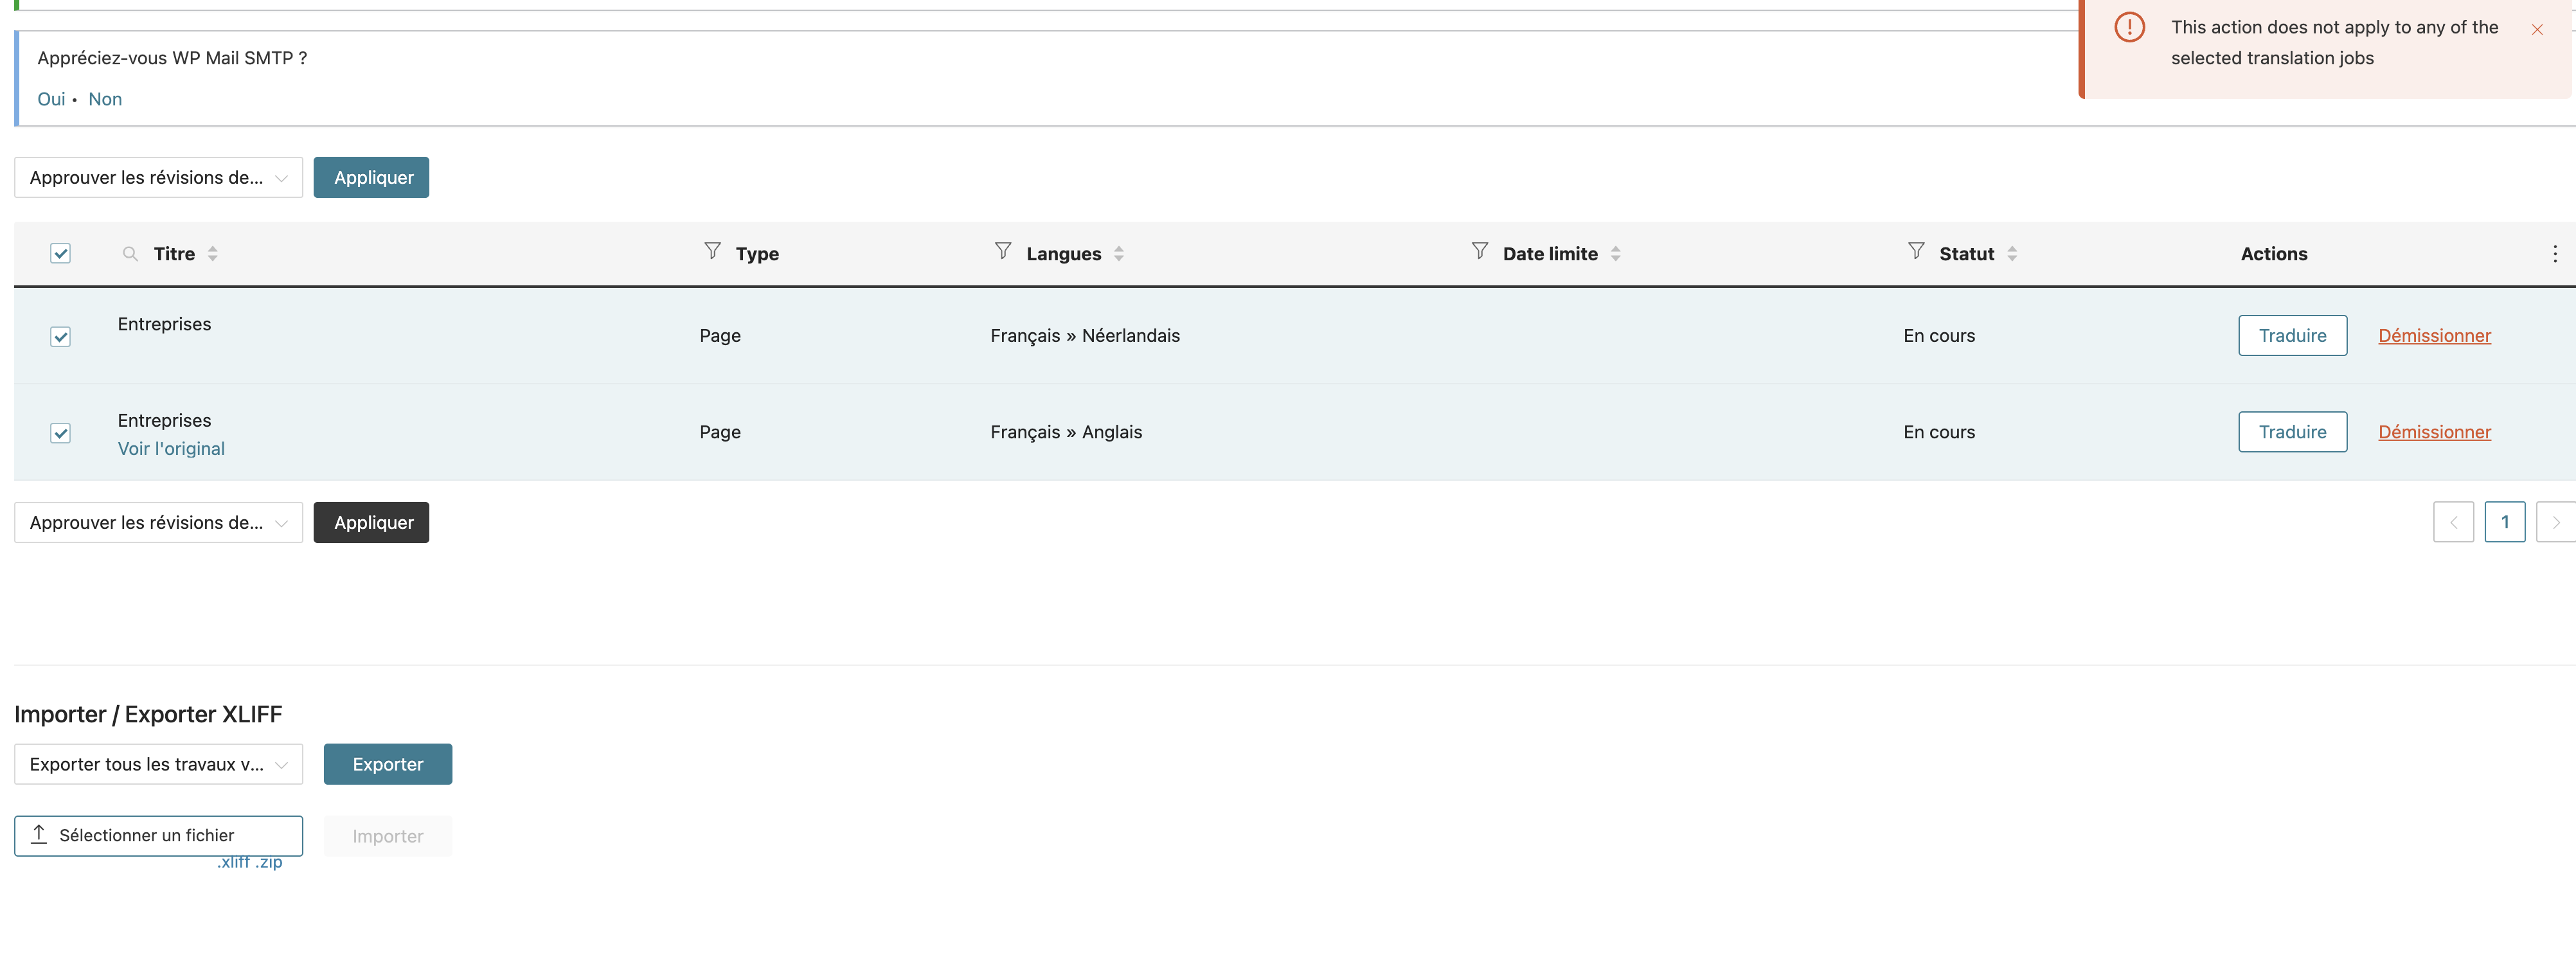The width and height of the screenshot is (2576, 955).
Task: Click the Titre column header label
Action: point(174,254)
